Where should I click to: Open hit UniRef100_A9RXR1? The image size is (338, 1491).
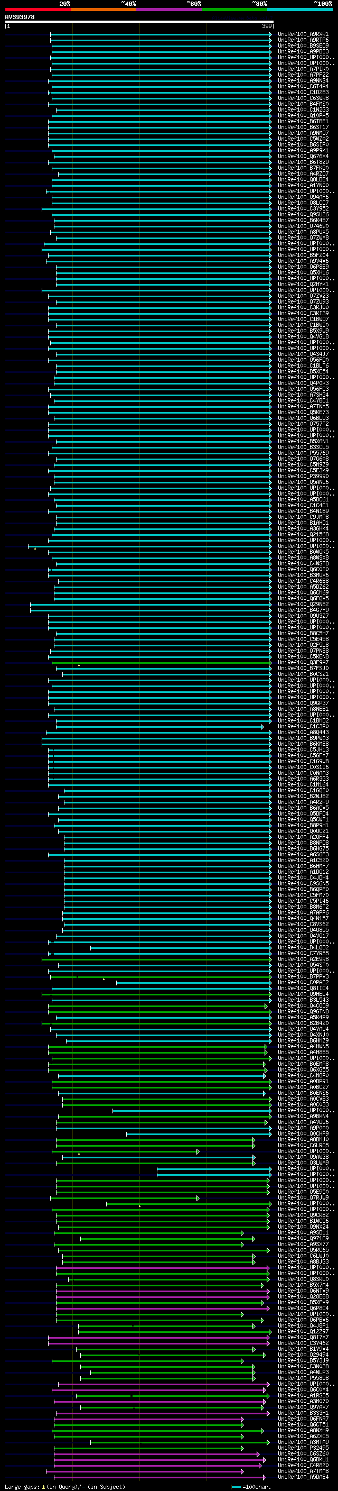pos(303,34)
